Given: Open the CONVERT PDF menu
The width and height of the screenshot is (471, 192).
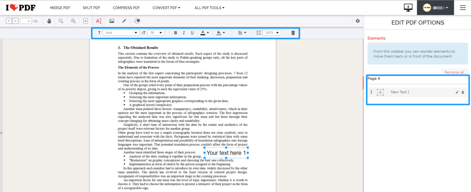Looking at the screenshot, I should (166, 7).
